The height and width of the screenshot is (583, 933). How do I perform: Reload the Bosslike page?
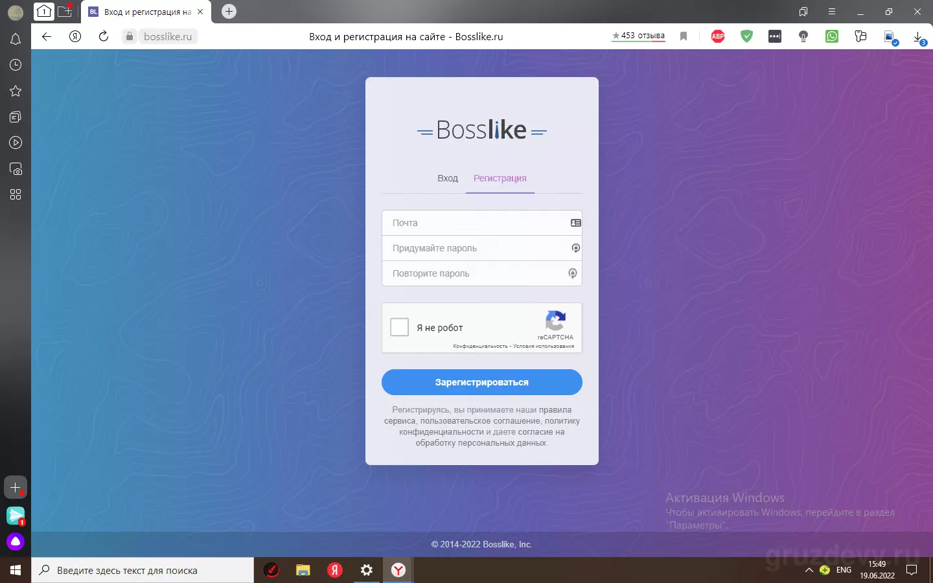click(104, 36)
